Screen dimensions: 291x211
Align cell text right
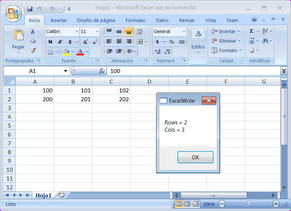(x=129, y=41)
